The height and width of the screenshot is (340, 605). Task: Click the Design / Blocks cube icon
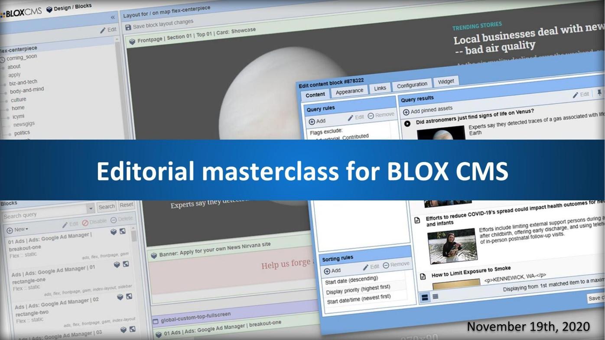(49, 10)
